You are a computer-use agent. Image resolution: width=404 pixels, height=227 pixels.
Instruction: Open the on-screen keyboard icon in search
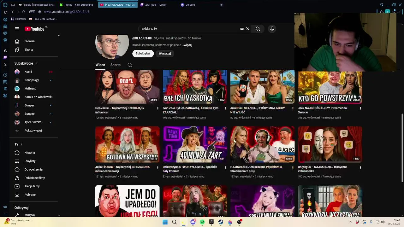[242, 29]
